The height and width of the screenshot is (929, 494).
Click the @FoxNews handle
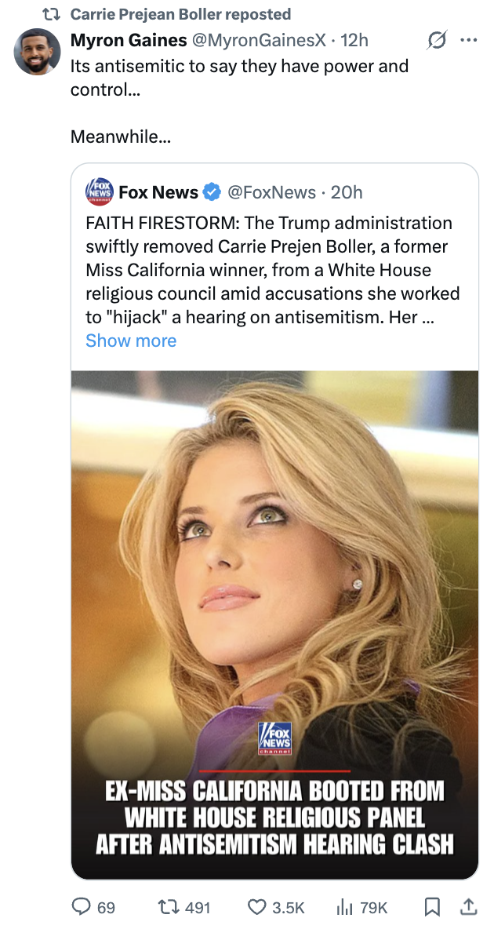click(x=271, y=192)
